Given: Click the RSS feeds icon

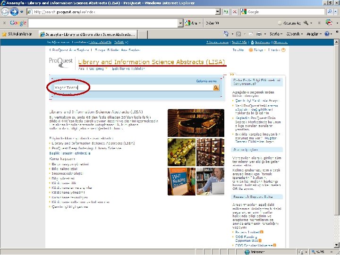Looking at the screenshot, I should (x=238, y=34).
